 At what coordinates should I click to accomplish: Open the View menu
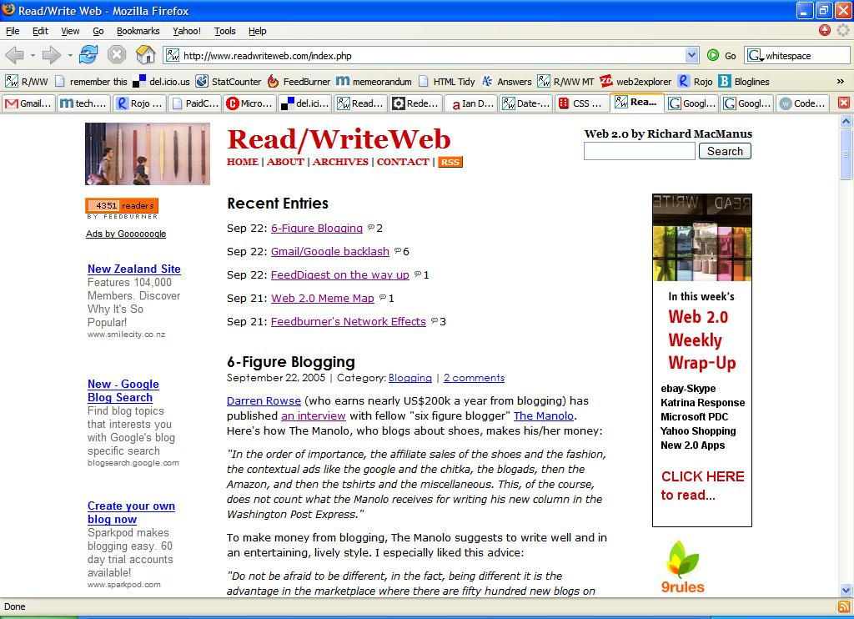tap(70, 31)
